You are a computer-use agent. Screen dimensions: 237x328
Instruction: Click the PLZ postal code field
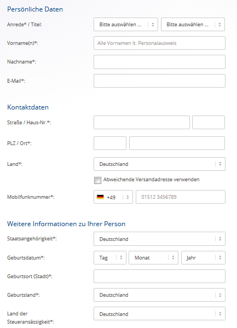(110, 143)
